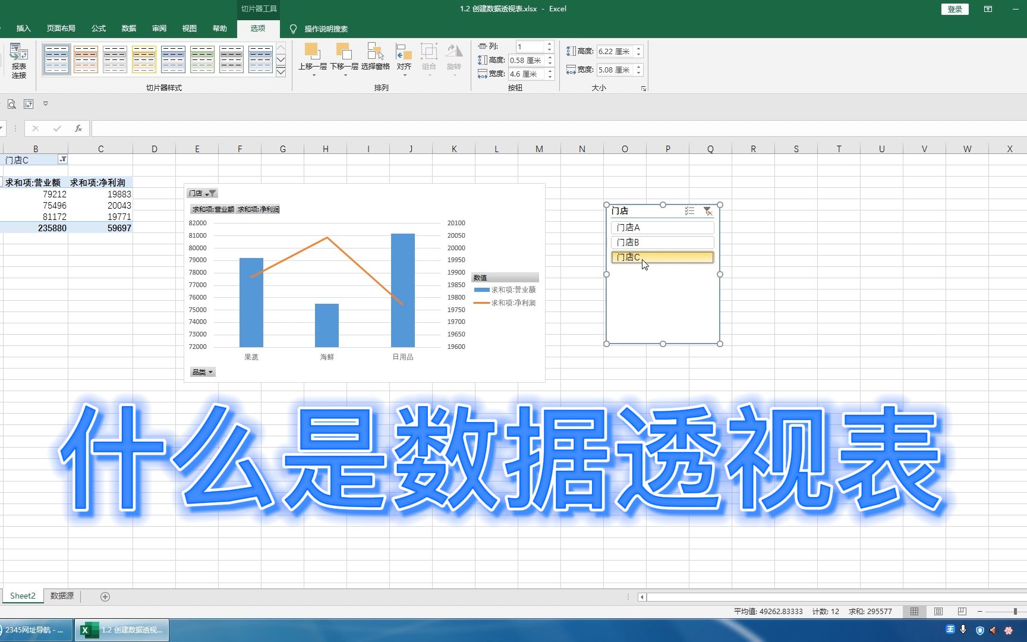Switch to Normal view in status bar
Image resolution: width=1027 pixels, height=642 pixels.
pos(914,611)
